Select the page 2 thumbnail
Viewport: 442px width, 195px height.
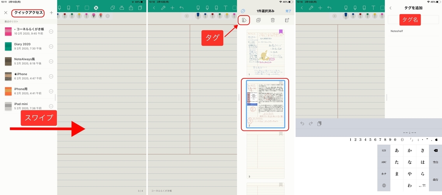266,104
